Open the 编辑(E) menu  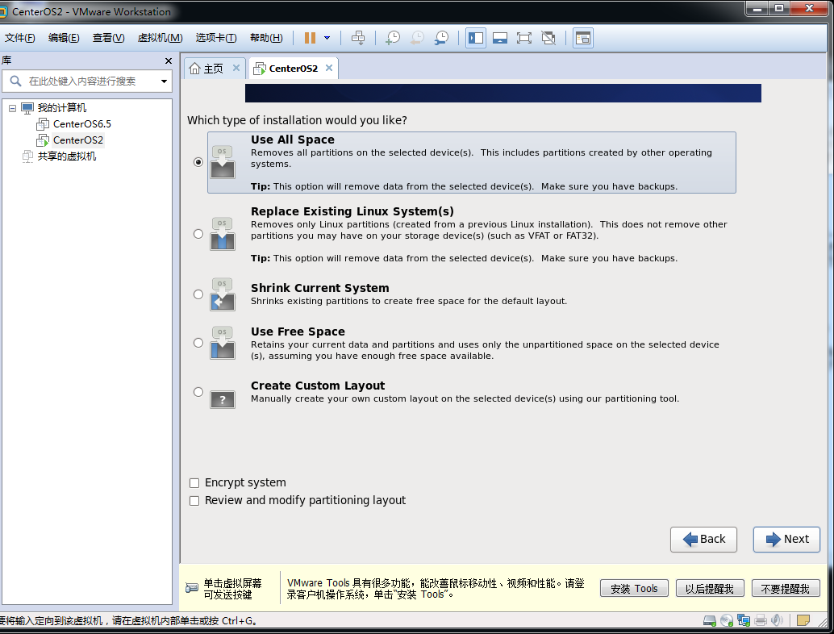[64, 38]
